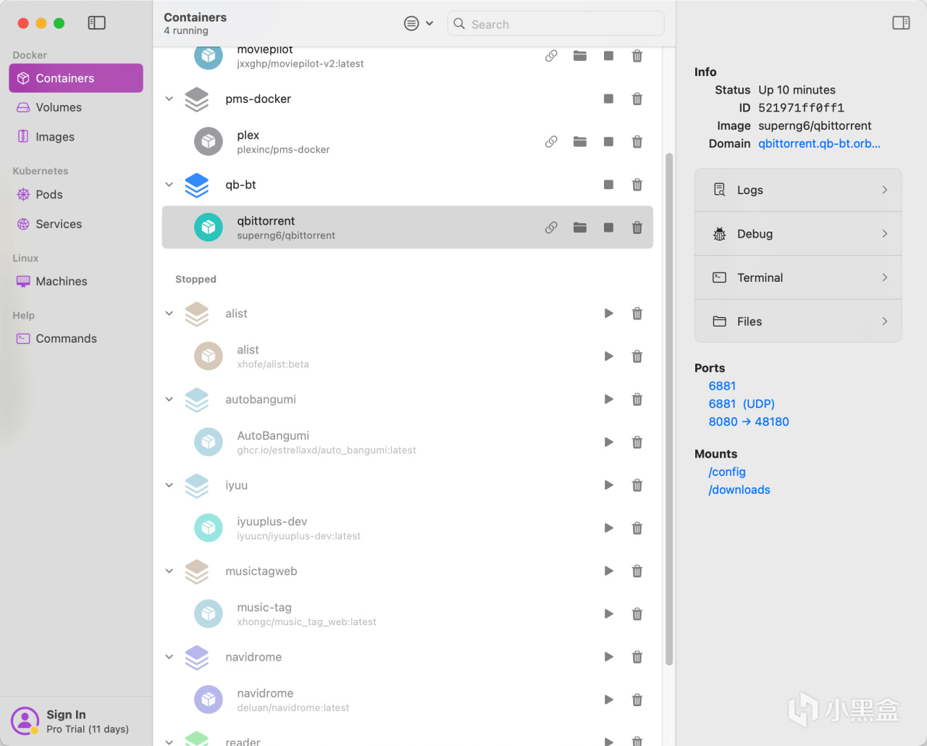Delete the deluan/navidrome:latest container
927x746 pixels.
(637, 700)
